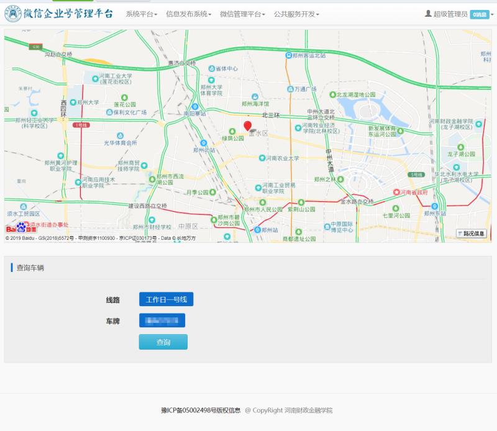Click the 南阳寨站 station icon

(195, 107)
